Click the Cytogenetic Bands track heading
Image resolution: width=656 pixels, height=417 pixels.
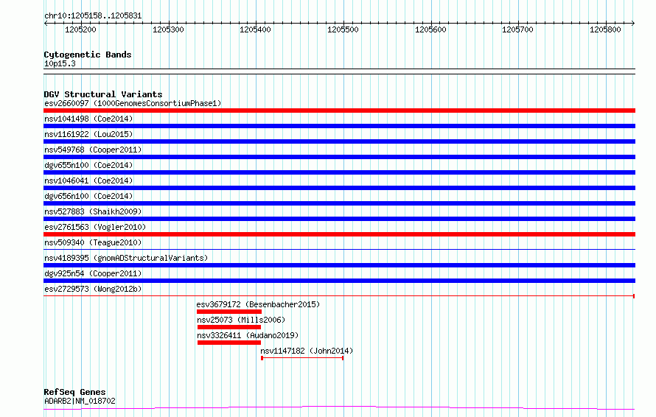pos(88,55)
